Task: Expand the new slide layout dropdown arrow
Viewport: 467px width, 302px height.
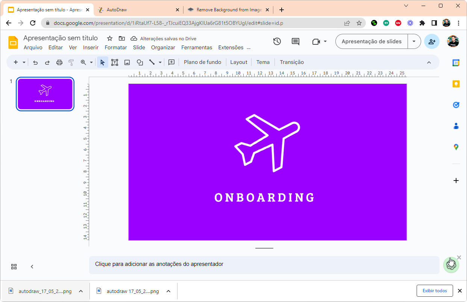Action: click(24, 62)
